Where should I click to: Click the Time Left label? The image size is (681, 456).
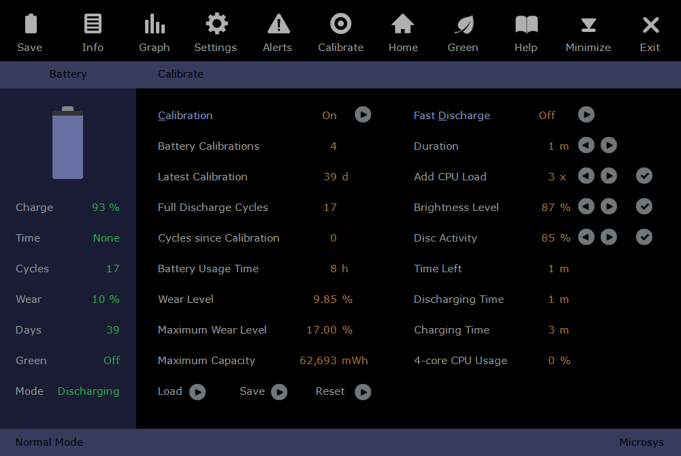click(x=437, y=269)
